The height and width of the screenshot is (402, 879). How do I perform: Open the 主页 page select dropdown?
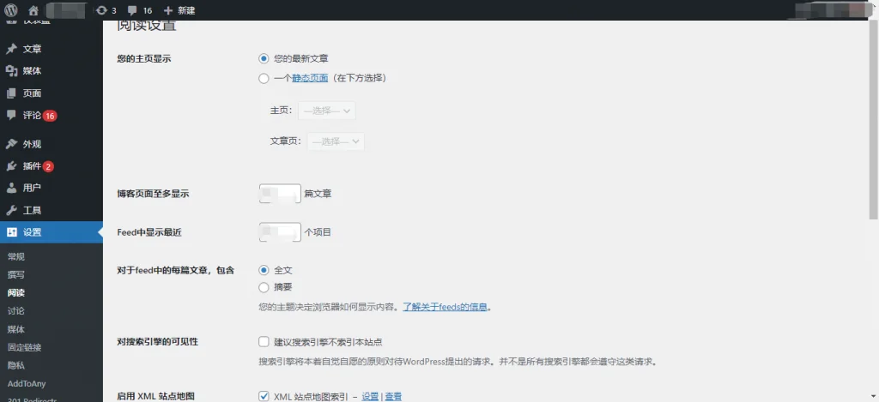coord(327,111)
